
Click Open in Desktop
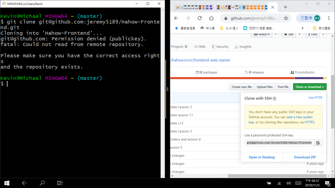(262, 157)
